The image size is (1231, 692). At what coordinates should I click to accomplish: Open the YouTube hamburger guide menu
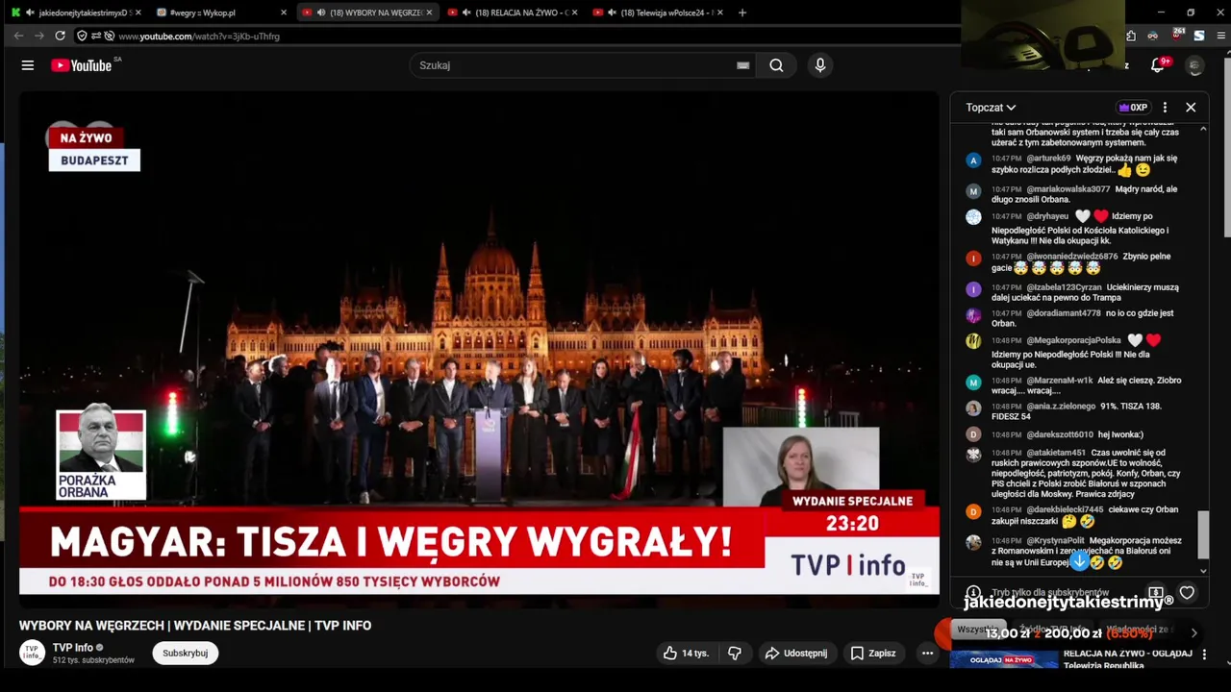[x=28, y=65]
